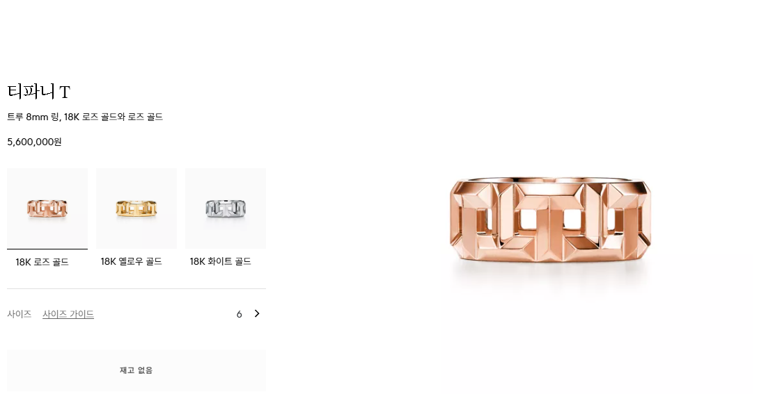775x394 pixels.
Task: Click the selected size value 6
Action: tap(240, 314)
